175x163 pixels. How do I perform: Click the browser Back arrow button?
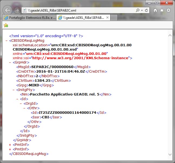point(8,10)
